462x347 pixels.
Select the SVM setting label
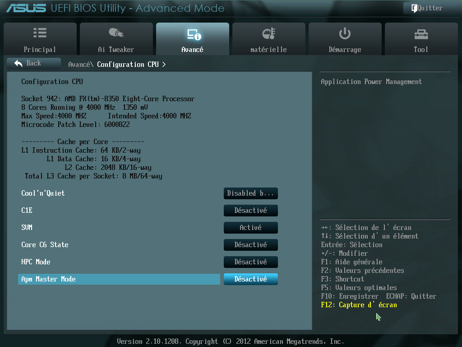pos(27,228)
